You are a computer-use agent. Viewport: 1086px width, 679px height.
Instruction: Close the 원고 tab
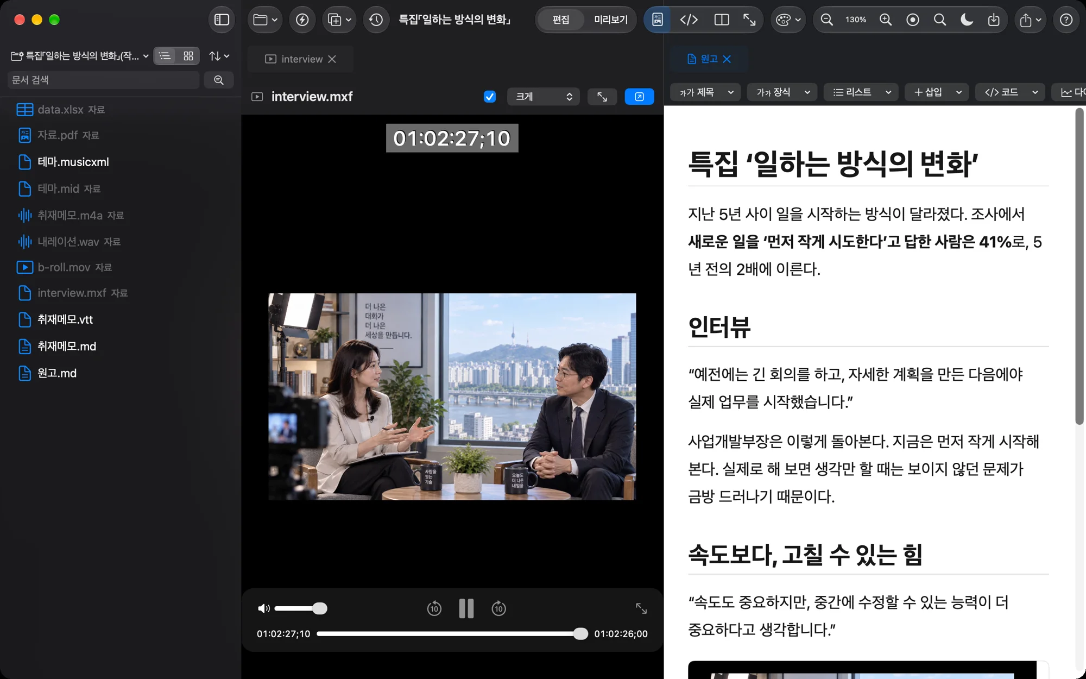click(727, 59)
